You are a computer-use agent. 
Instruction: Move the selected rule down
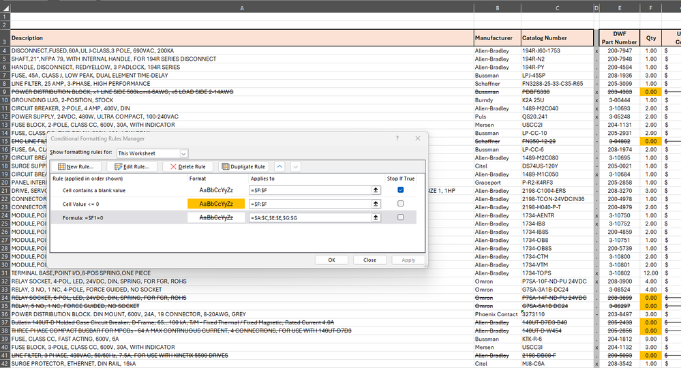pyautogui.click(x=295, y=167)
